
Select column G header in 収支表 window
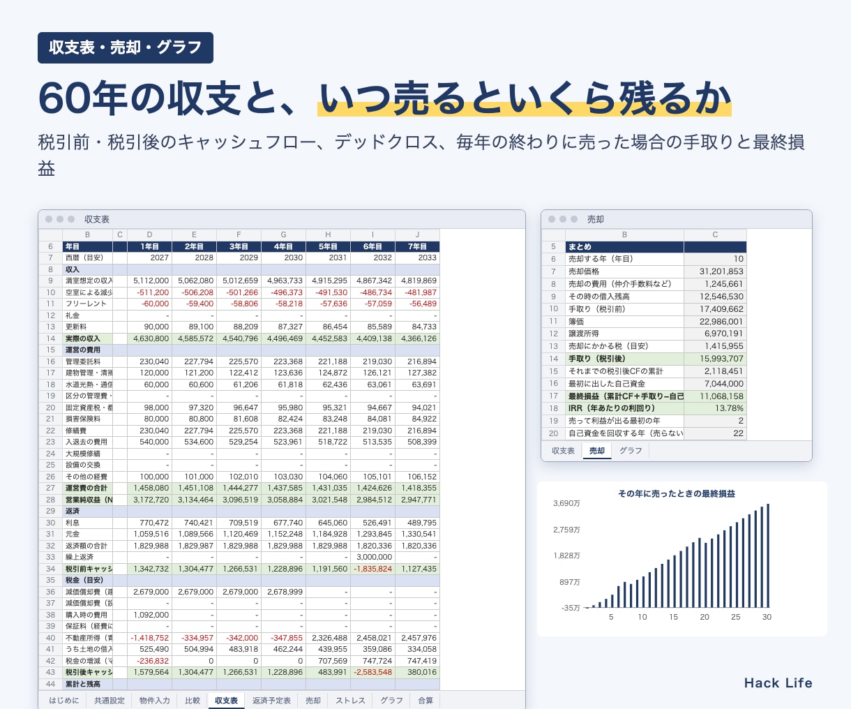283,235
